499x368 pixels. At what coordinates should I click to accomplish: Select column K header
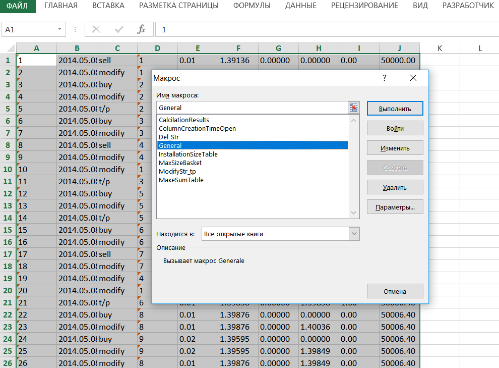(440, 48)
